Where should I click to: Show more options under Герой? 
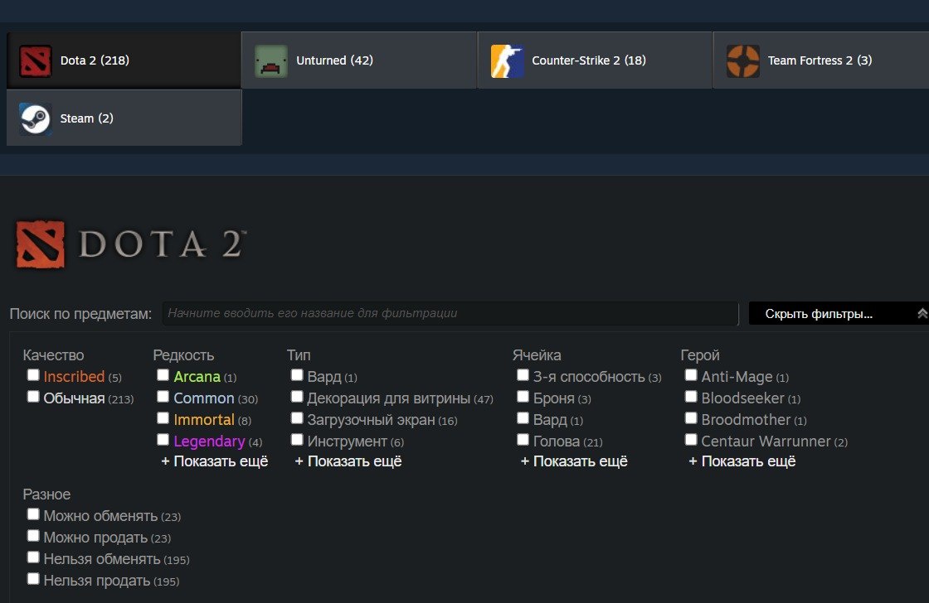tap(742, 461)
